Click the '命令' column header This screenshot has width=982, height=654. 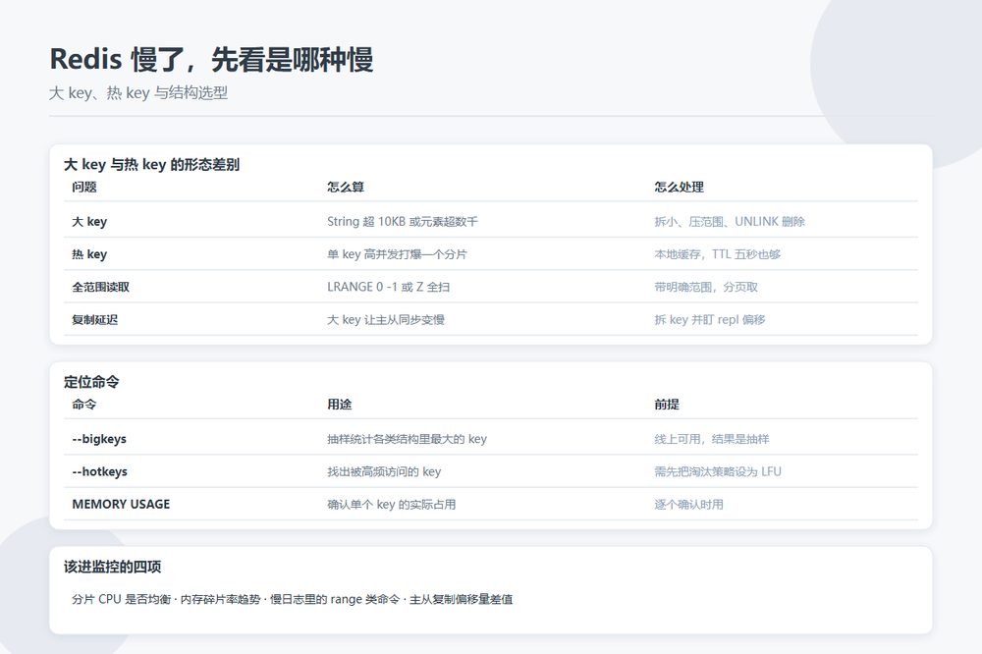pos(84,404)
